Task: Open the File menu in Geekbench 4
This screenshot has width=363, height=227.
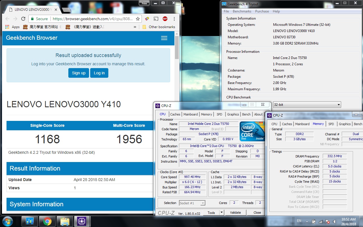Action: point(226,11)
